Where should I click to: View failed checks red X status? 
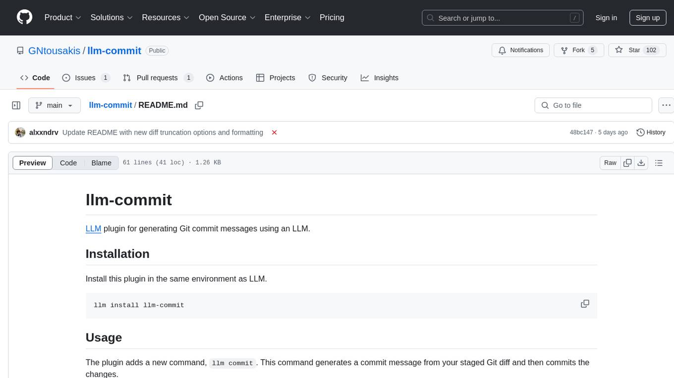(274, 133)
